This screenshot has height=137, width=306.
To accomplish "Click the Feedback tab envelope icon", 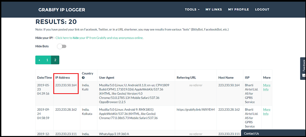I will click(303, 75).
